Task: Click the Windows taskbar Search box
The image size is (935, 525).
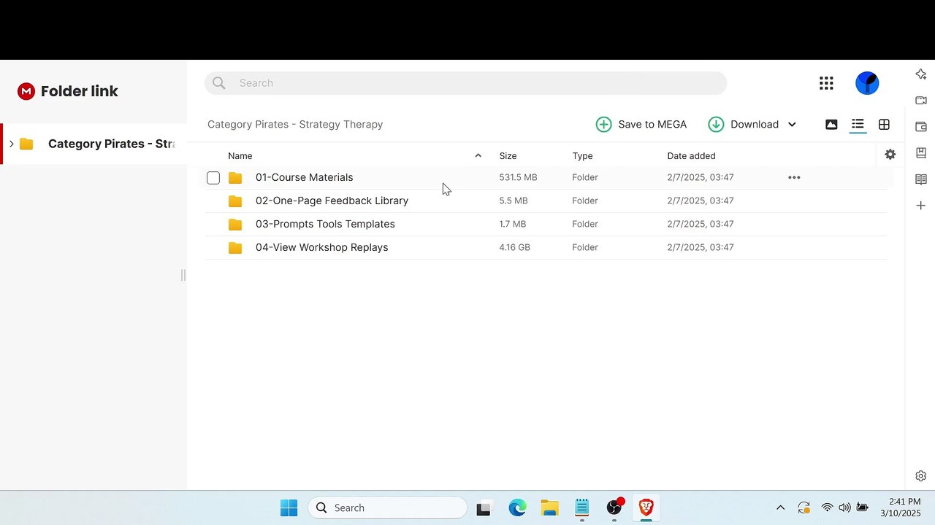Action: [387, 507]
